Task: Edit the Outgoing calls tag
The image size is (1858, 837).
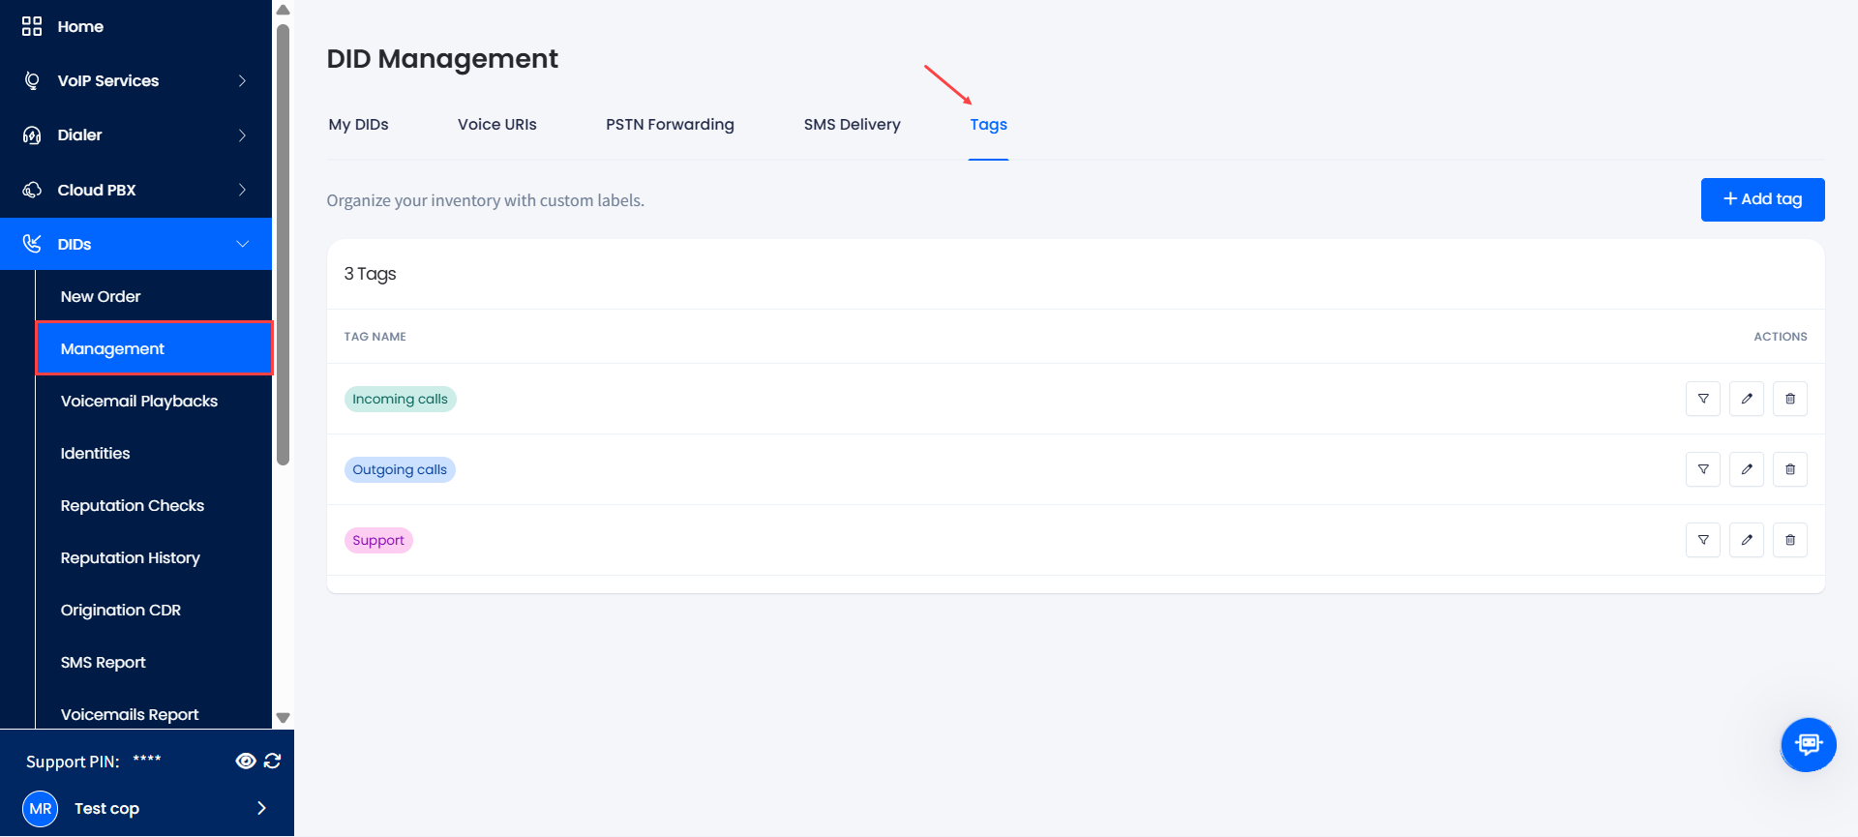Action: pyautogui.click(x=1747, y=469)
